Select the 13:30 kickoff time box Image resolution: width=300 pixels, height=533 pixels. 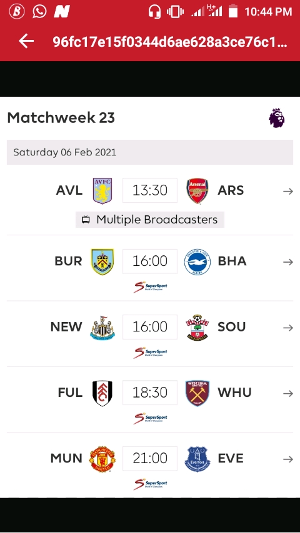[x=150, y=190]
